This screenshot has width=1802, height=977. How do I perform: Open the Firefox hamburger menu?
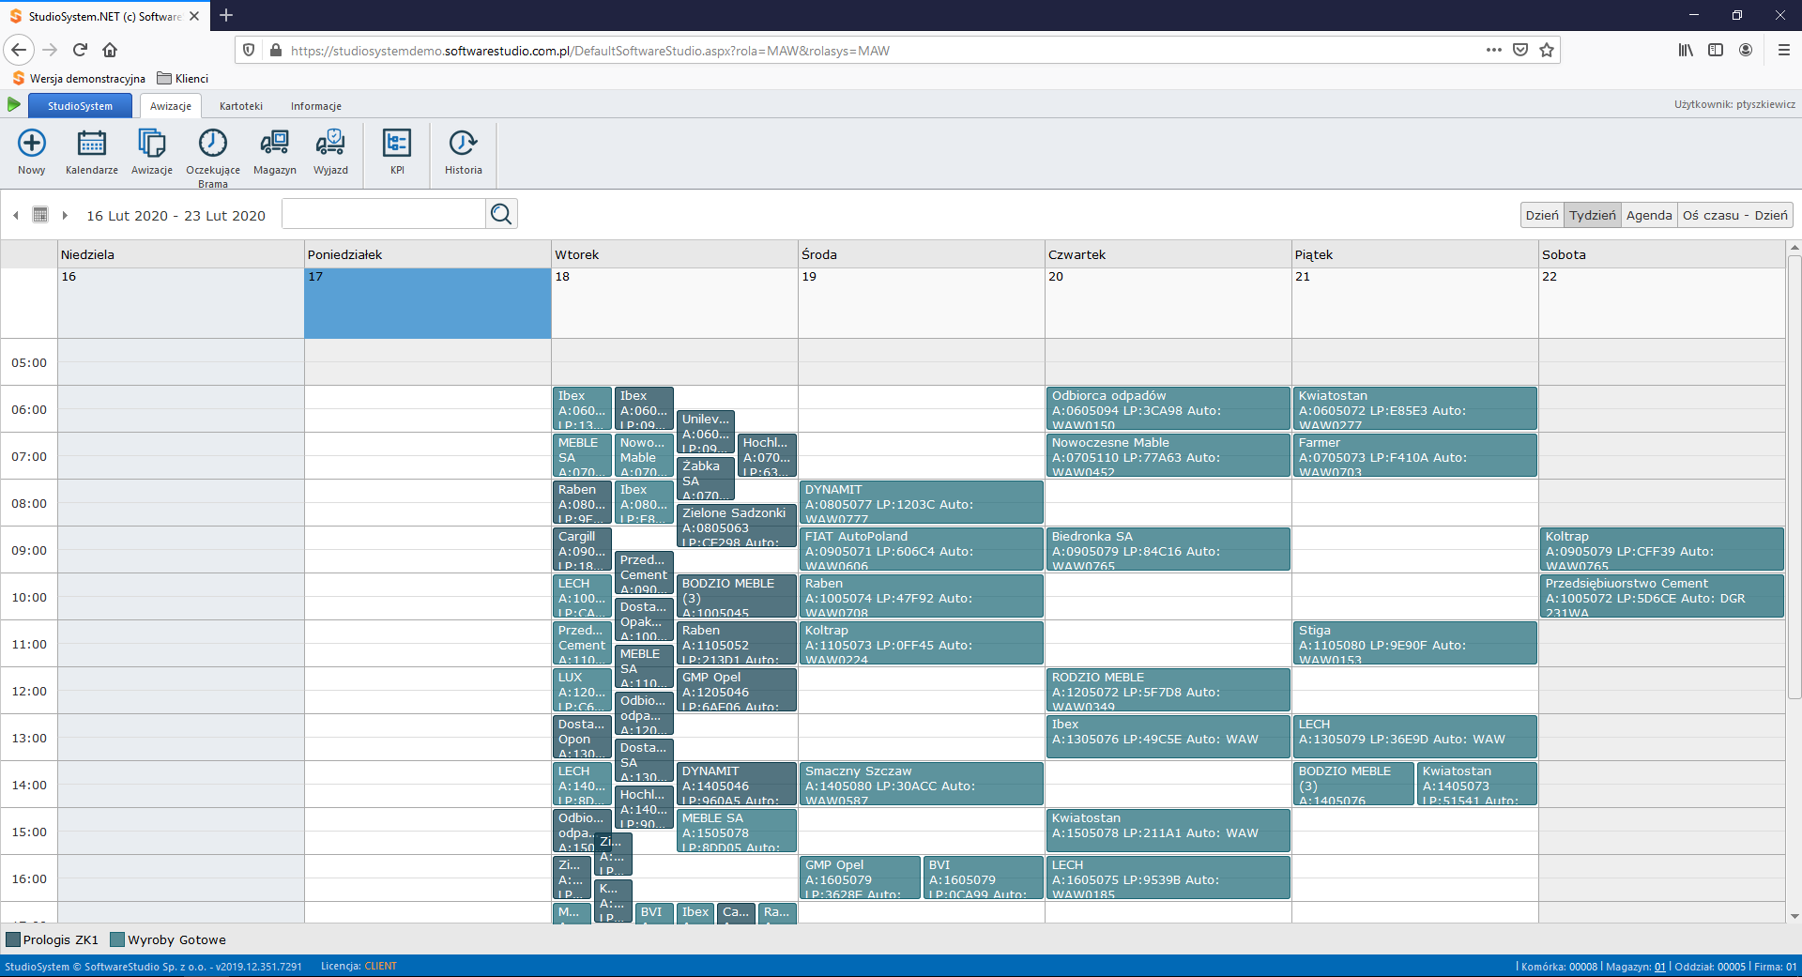[x=1784, y=50]
